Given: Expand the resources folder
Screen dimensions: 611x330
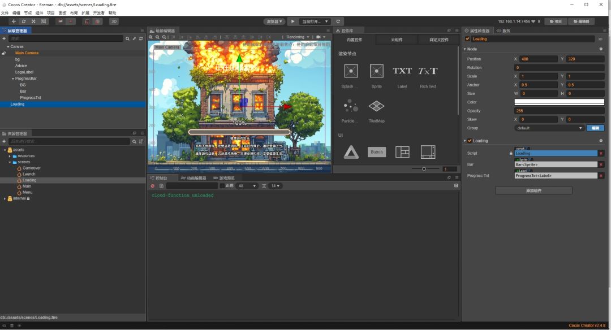Looking at the screenshot, I should point(10,156).
